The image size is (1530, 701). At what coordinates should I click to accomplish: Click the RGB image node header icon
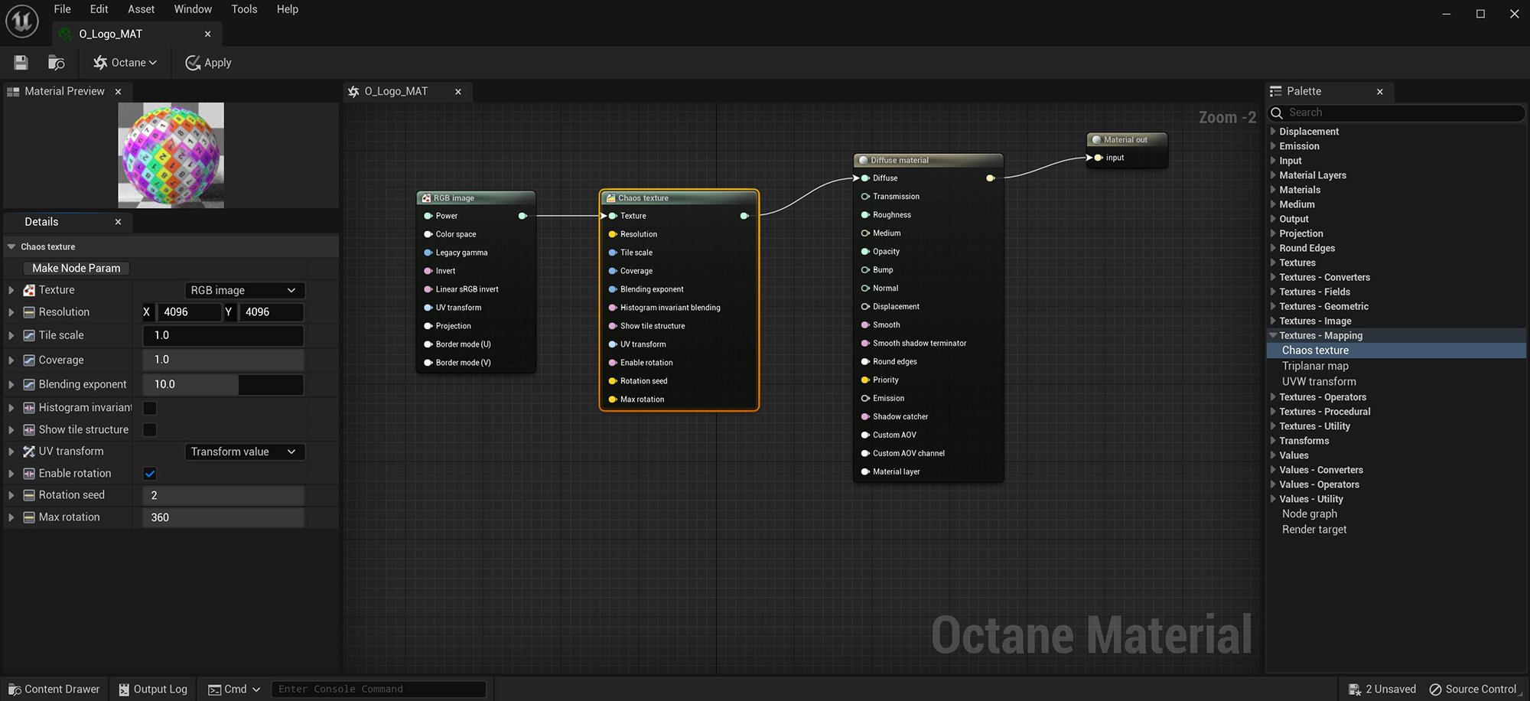coord(426,198)
